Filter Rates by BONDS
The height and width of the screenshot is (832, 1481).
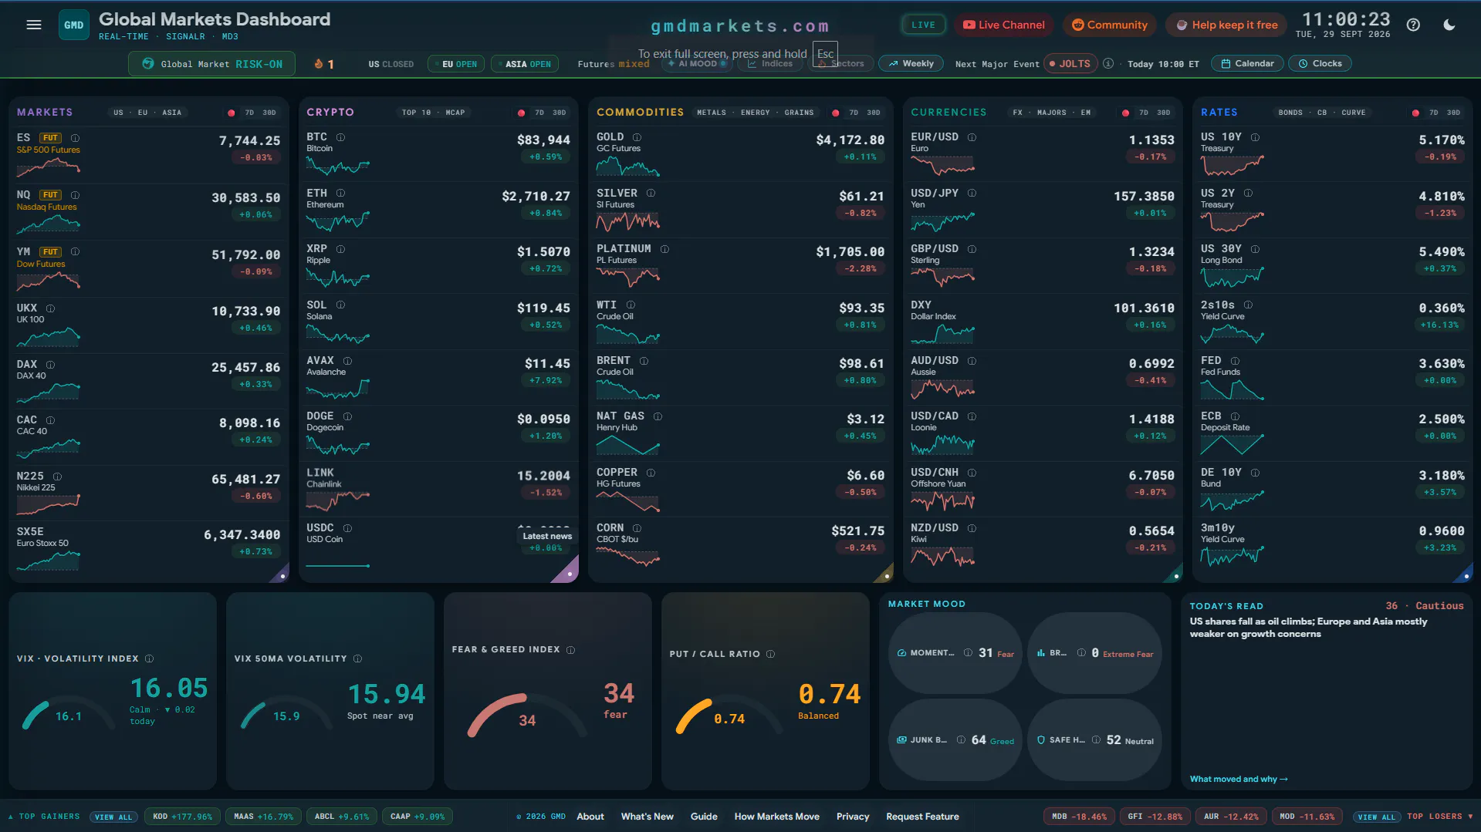tap(1290, 113)
